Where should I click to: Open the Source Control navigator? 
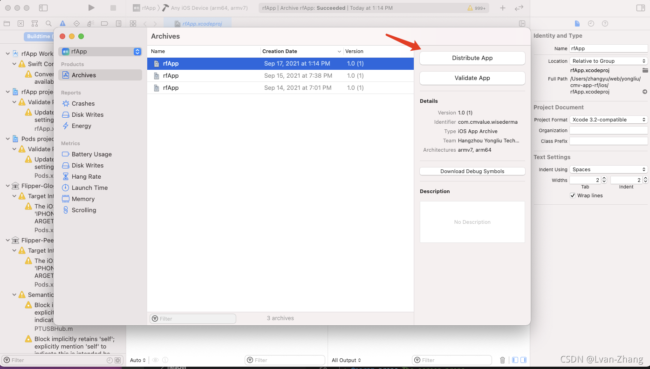21,23
